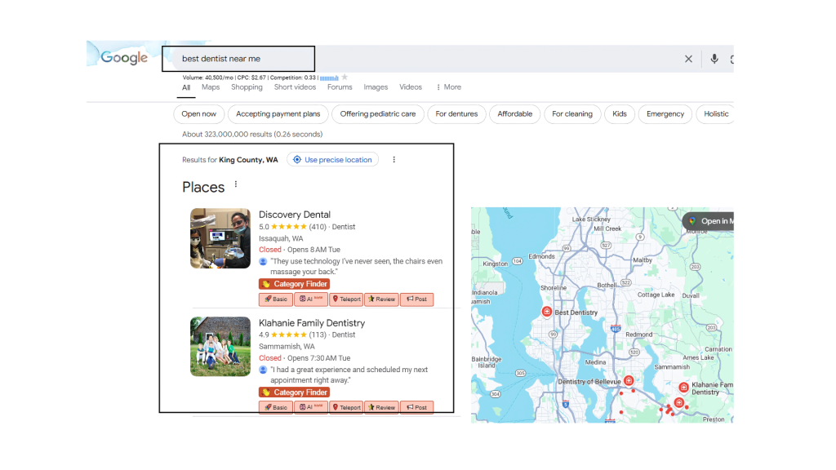Click the Edmonds label on the map
This screenshot has height=470, width=836.
point(542,256)
